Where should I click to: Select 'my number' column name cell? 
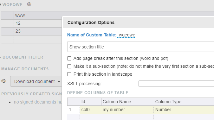click(127, 110)
